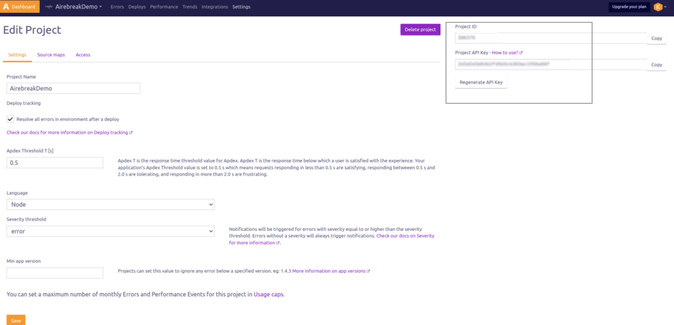
Task: Go to the Errors menu
Action: pos(117,7)
